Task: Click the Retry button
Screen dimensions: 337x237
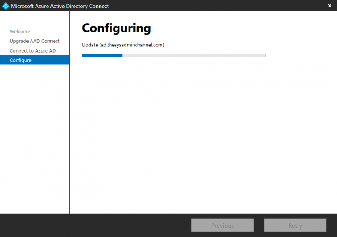Action: (x=295, y=225)
